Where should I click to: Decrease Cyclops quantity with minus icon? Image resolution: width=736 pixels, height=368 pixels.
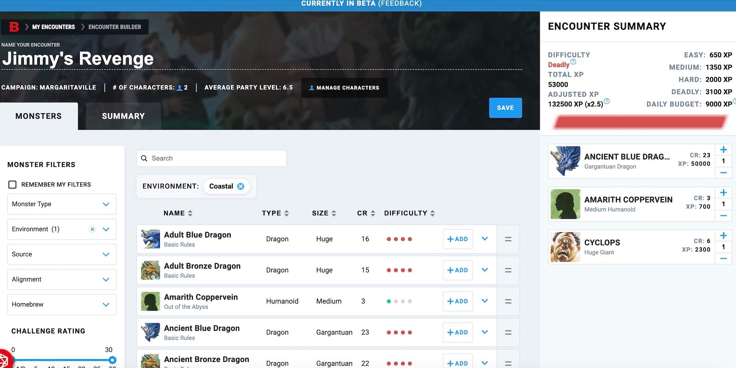click(723, 259)
